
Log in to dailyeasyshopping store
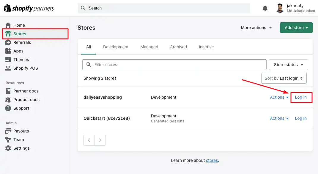pyautogui.click(x=301, y=97)
